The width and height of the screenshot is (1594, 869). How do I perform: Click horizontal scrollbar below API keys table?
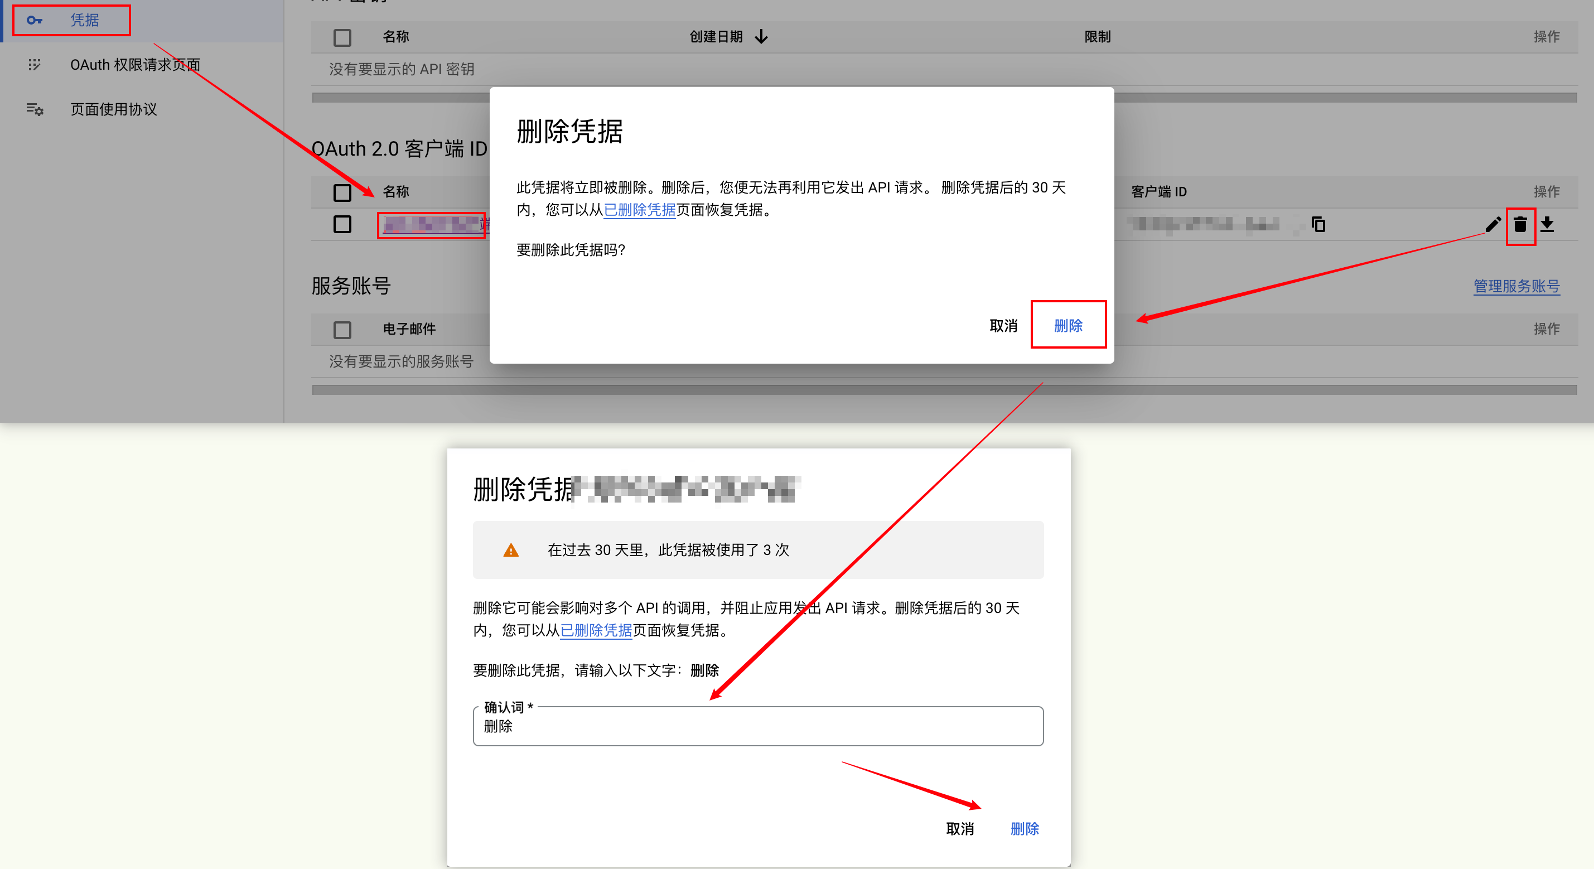[x=944, y=97]
